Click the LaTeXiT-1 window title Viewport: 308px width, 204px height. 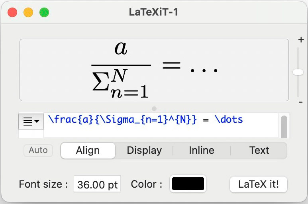click(x=154, y=12)
